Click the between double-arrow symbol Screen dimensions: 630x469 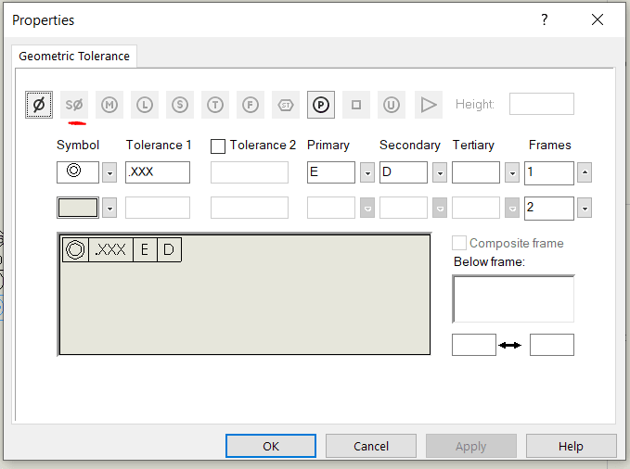pyautogui.click(x=510, y=345)
